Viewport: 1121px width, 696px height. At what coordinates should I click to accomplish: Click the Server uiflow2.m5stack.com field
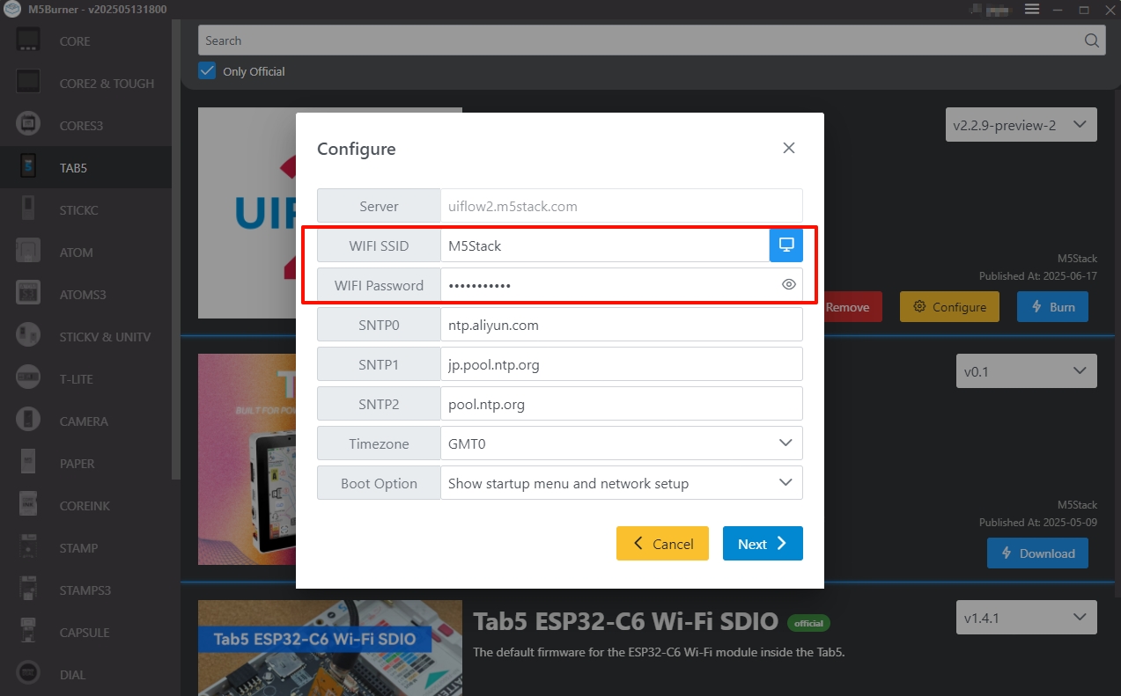(x=621, y=206)
